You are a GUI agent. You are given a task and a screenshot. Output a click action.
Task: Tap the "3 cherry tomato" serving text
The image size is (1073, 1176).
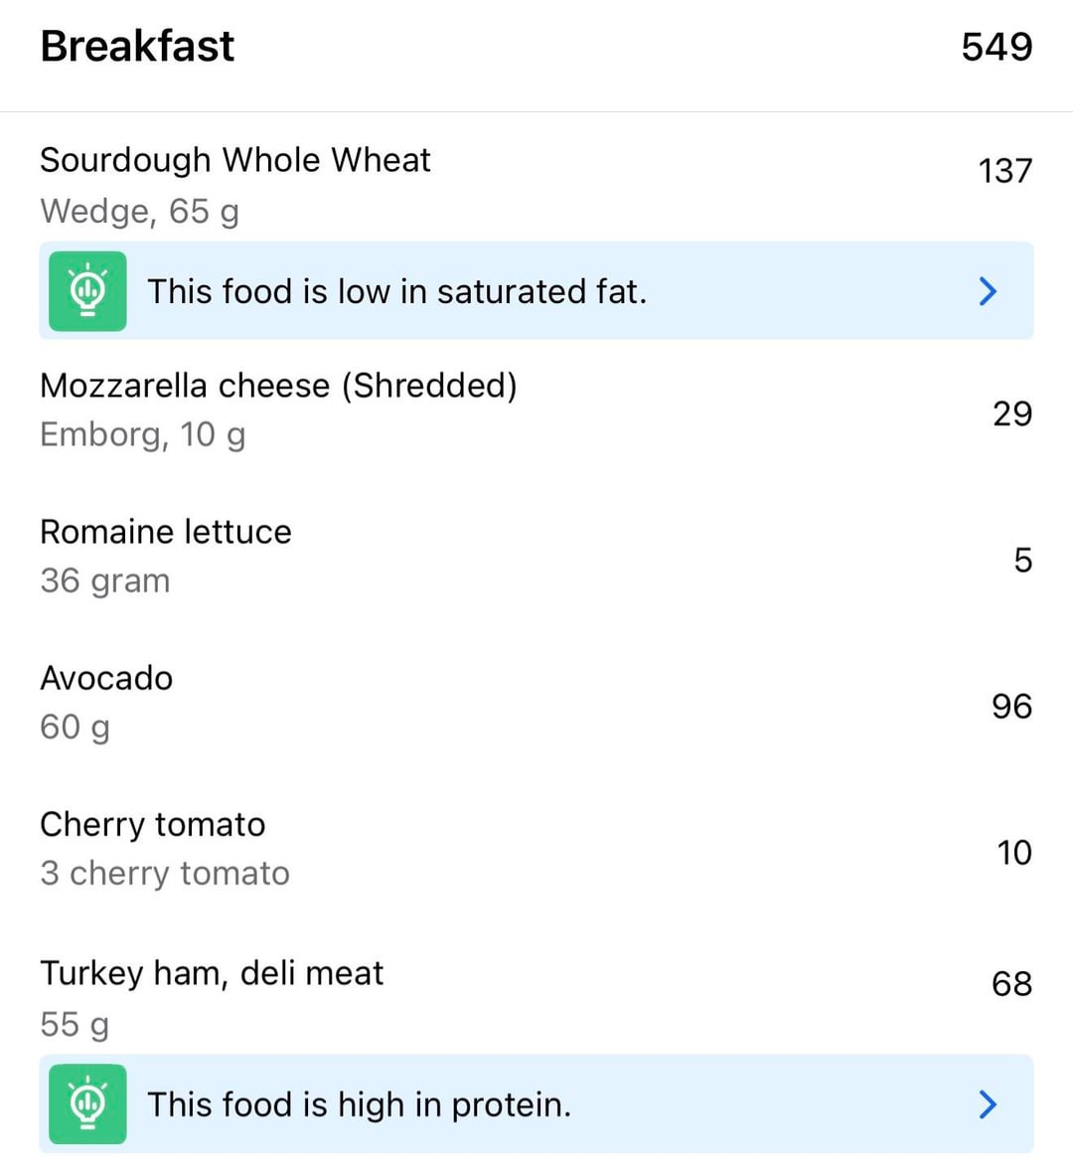165,874
